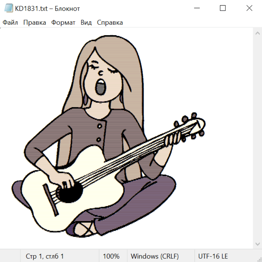Open the Правка menu
The height and width of the screenshot is (262, 262).
(x=35, y=23)
